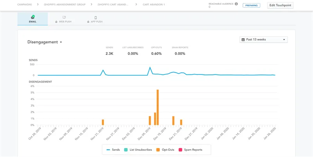313x157 pixels.
Task: Click the calendar icon in date range
Action: point(243,40)
